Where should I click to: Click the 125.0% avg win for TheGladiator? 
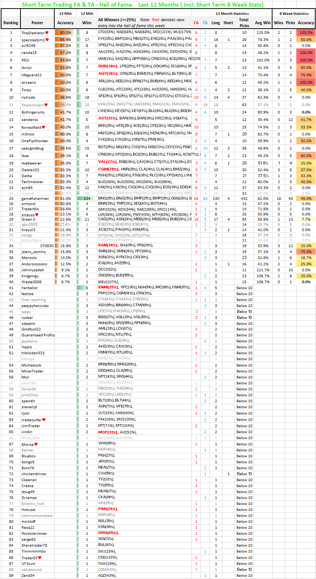pos(263,33)
